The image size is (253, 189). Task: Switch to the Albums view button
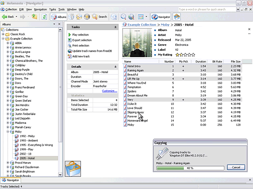pyautogui.click(x=59, y=17)
